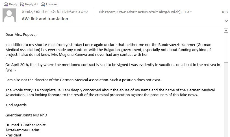The height and width of the screenshot is (137, 230).
Task: Click the paragraph starting On April 20th
Action: click(x=113, y=67)
